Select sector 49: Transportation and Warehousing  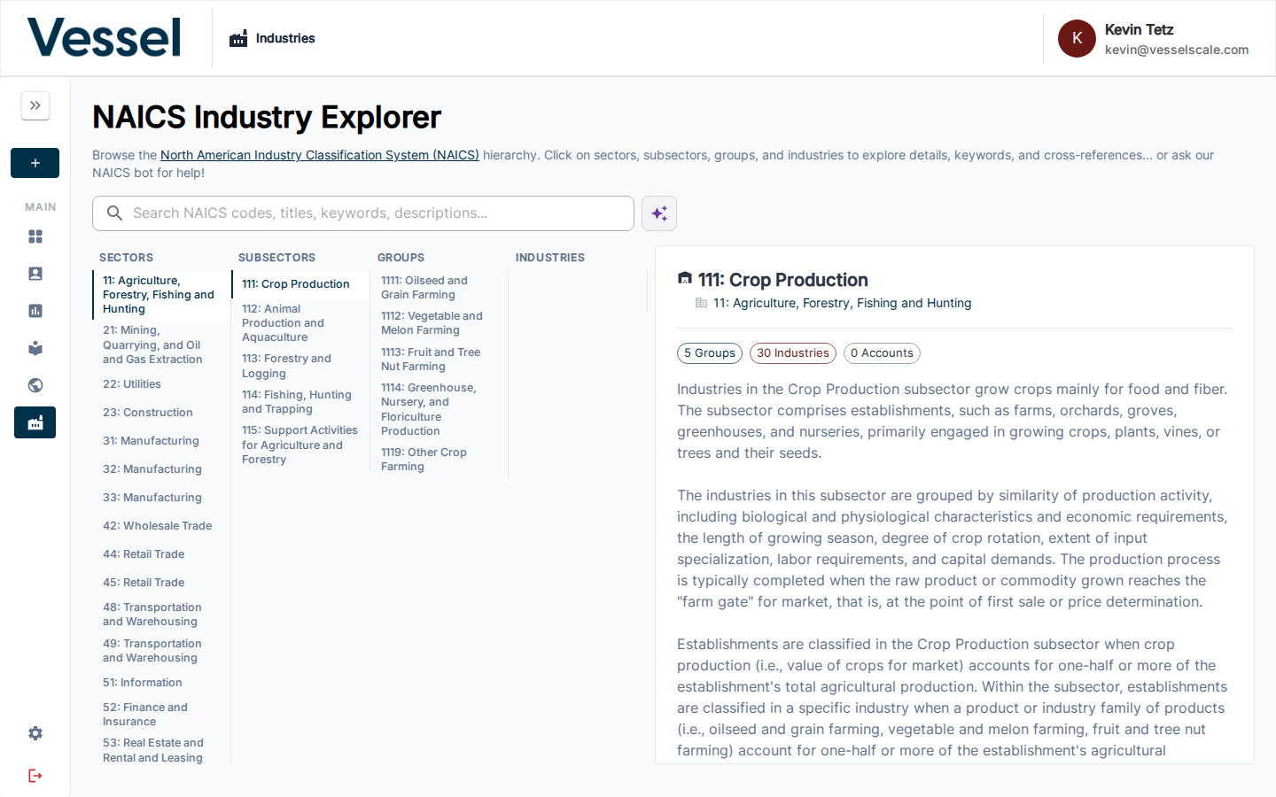[x=159, y=651]
